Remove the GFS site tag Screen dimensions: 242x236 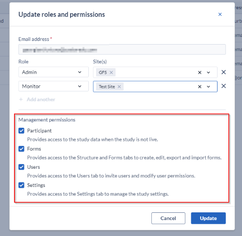111,72
